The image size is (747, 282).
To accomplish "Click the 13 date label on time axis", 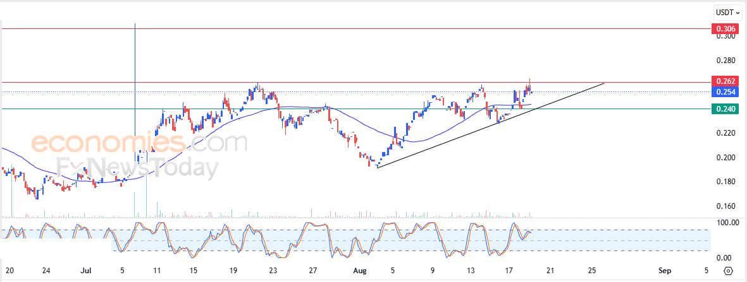I will (x=470, y=271).
